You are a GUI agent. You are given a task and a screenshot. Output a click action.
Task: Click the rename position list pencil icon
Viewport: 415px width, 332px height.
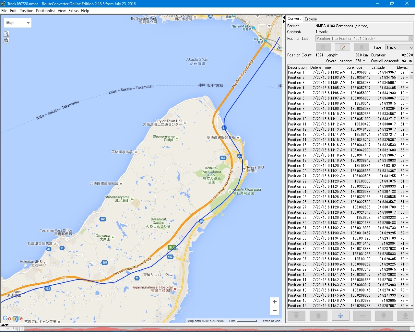[342, 47]
